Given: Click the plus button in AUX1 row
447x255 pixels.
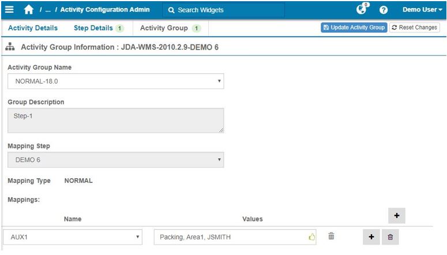Looking at the screenshot, I should point(371,237).
